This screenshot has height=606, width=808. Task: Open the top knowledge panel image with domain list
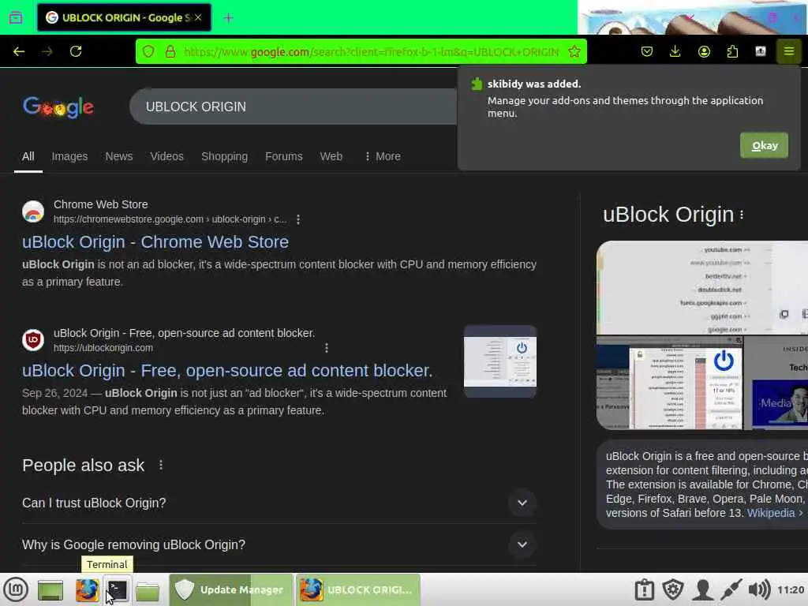pos(701,288)
